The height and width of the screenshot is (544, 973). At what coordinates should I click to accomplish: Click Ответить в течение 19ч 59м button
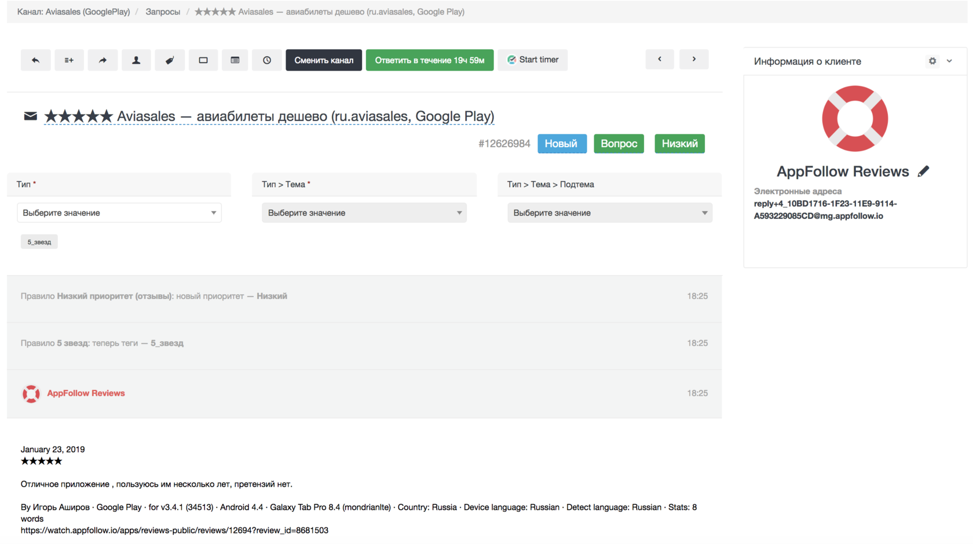click(430, 60)
